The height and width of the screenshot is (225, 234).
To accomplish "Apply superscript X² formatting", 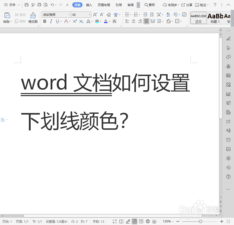I will click(75, 21).
